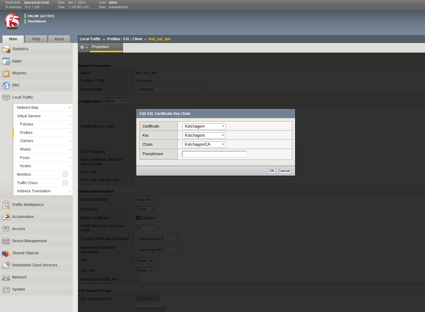425x312 pixels.
Task: Open the Statistics section icon
Action: (x=6, y=49)
